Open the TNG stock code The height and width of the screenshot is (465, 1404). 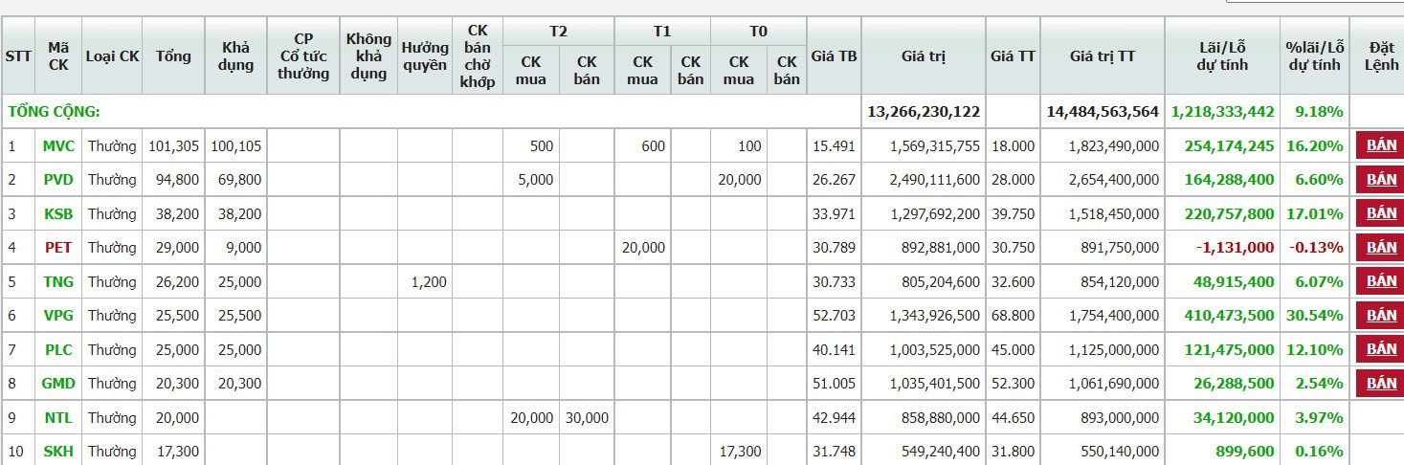click(58, 282)
